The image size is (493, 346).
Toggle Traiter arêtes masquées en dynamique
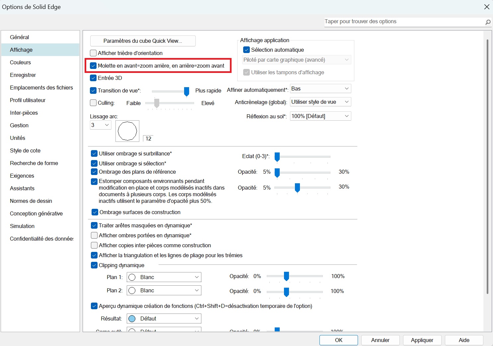[94, 225]
